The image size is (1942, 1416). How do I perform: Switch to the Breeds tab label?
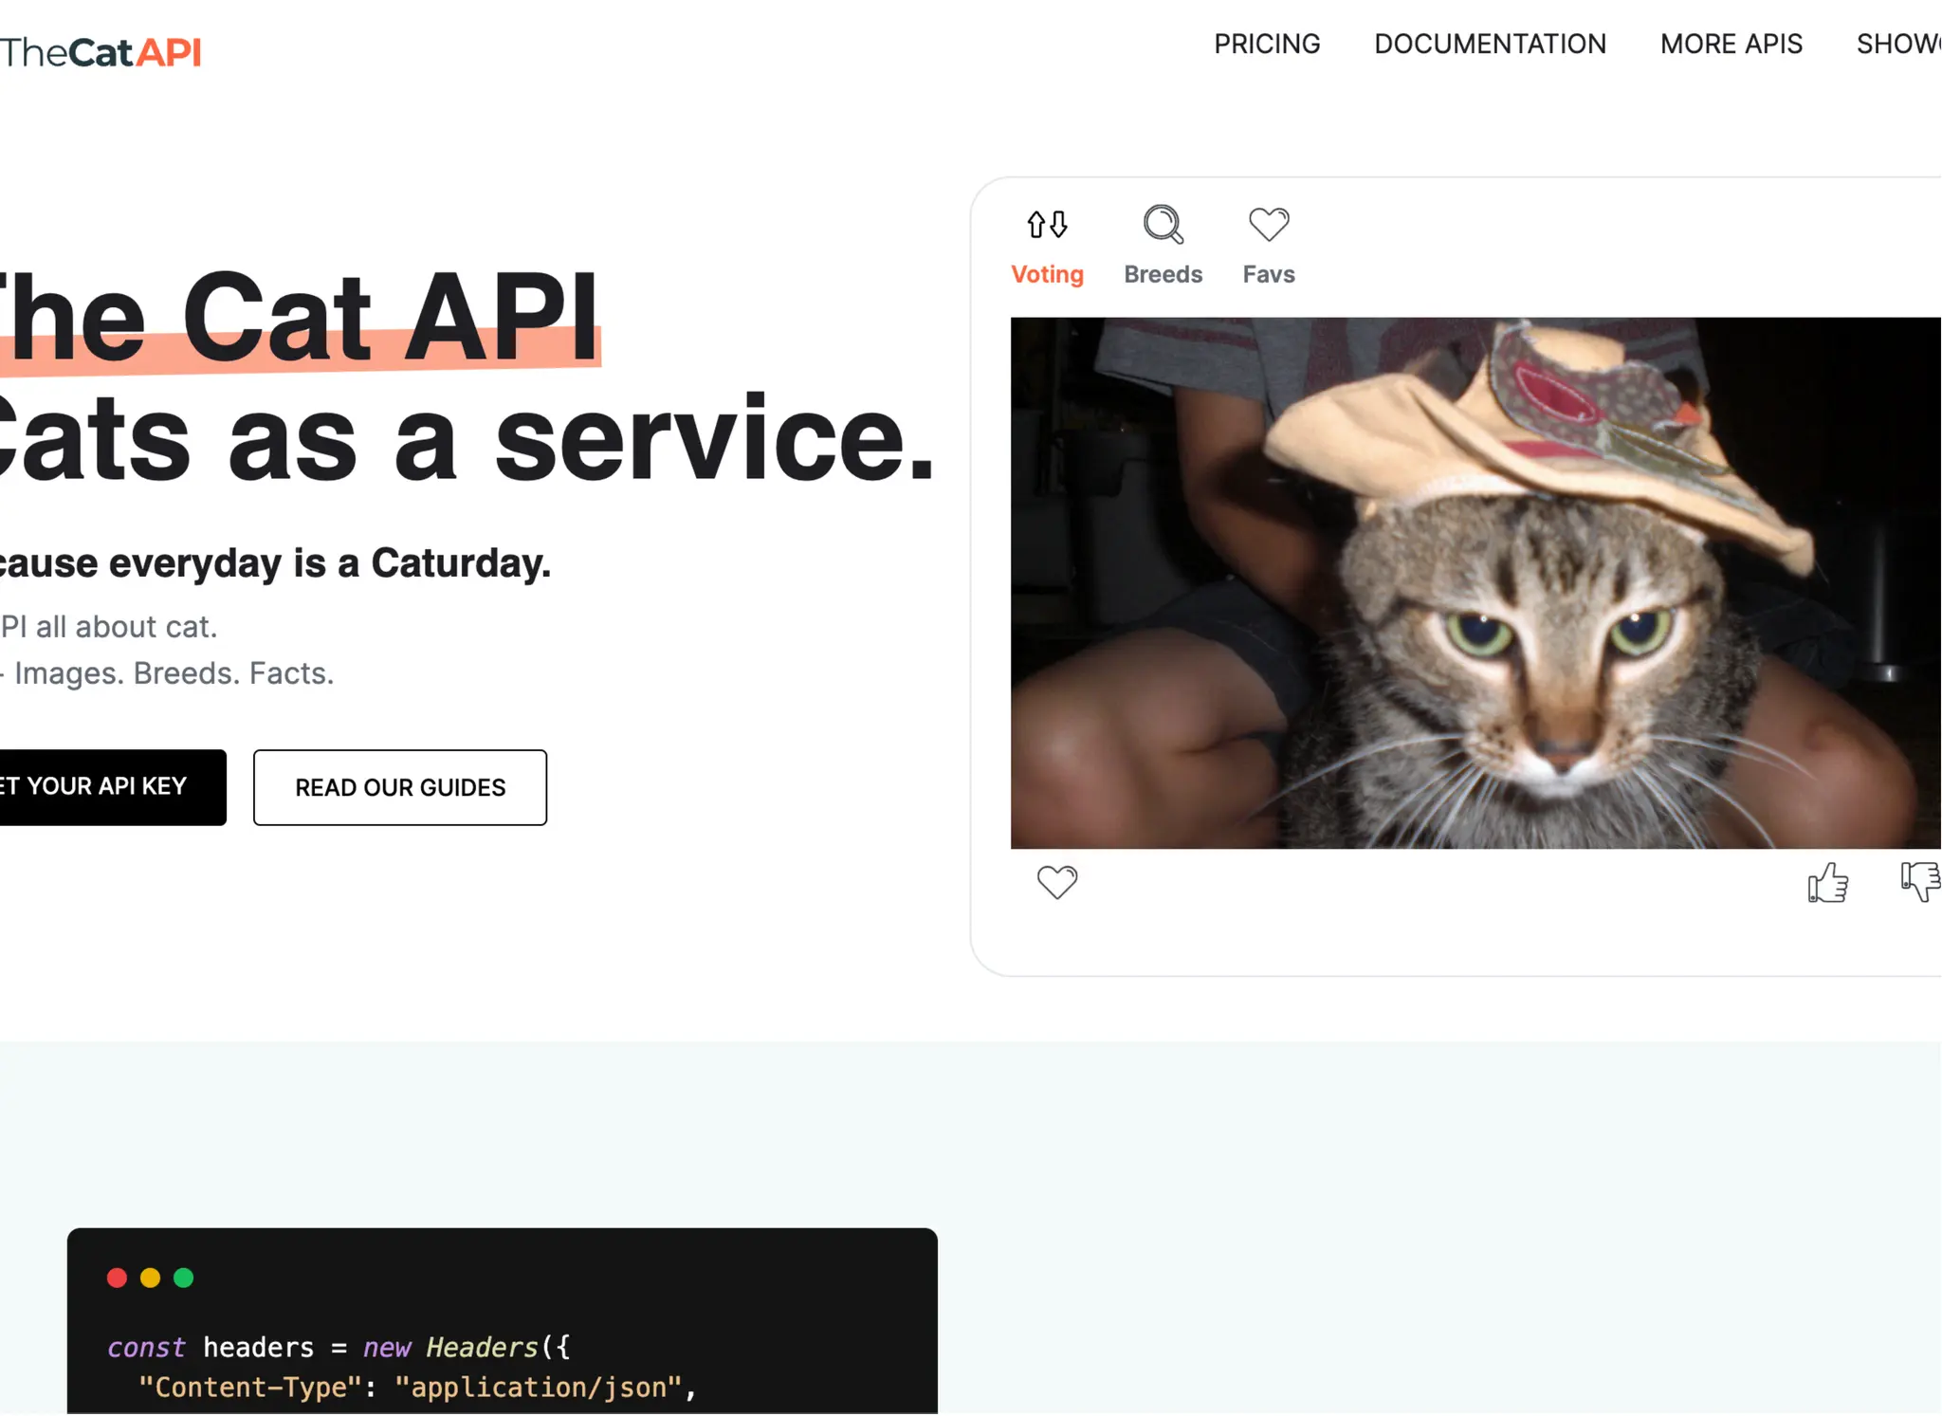1163,275
